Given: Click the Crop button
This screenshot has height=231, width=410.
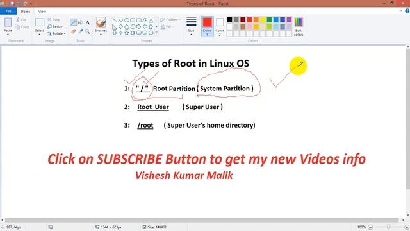Looking at the screenshot, I should click(x=54, y=20).
